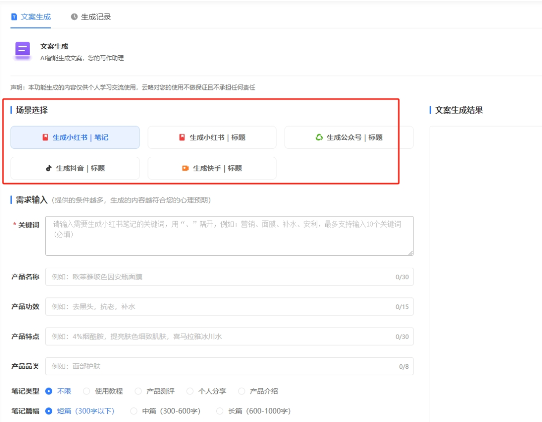The height and width of the screenshot is (422, 542).
Task: Select 短篇 (300字以下) length radio
Action: pyautogui.click(x=49, y=411)
